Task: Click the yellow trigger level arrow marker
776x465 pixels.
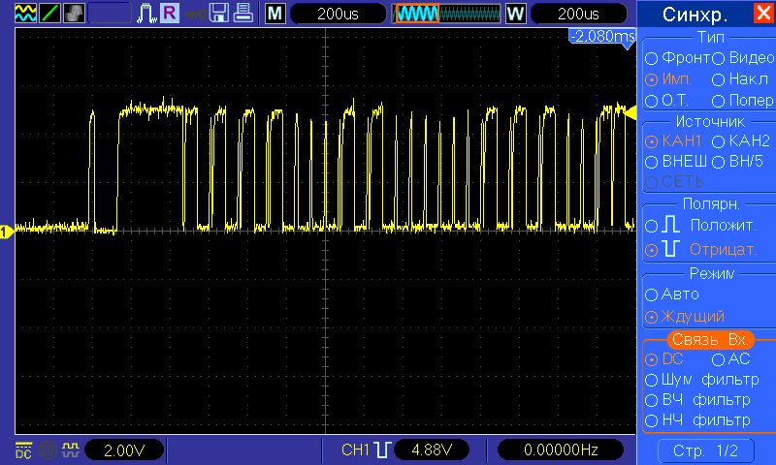Action: pos(630,112)
